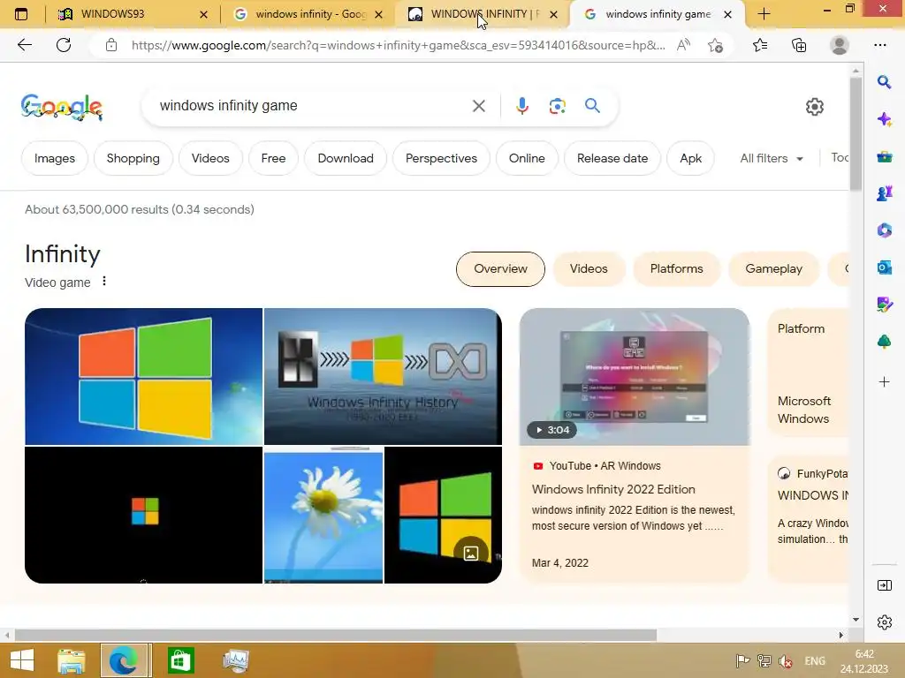
Task: Open the browser profile avatar
Action: click(840, 45)
